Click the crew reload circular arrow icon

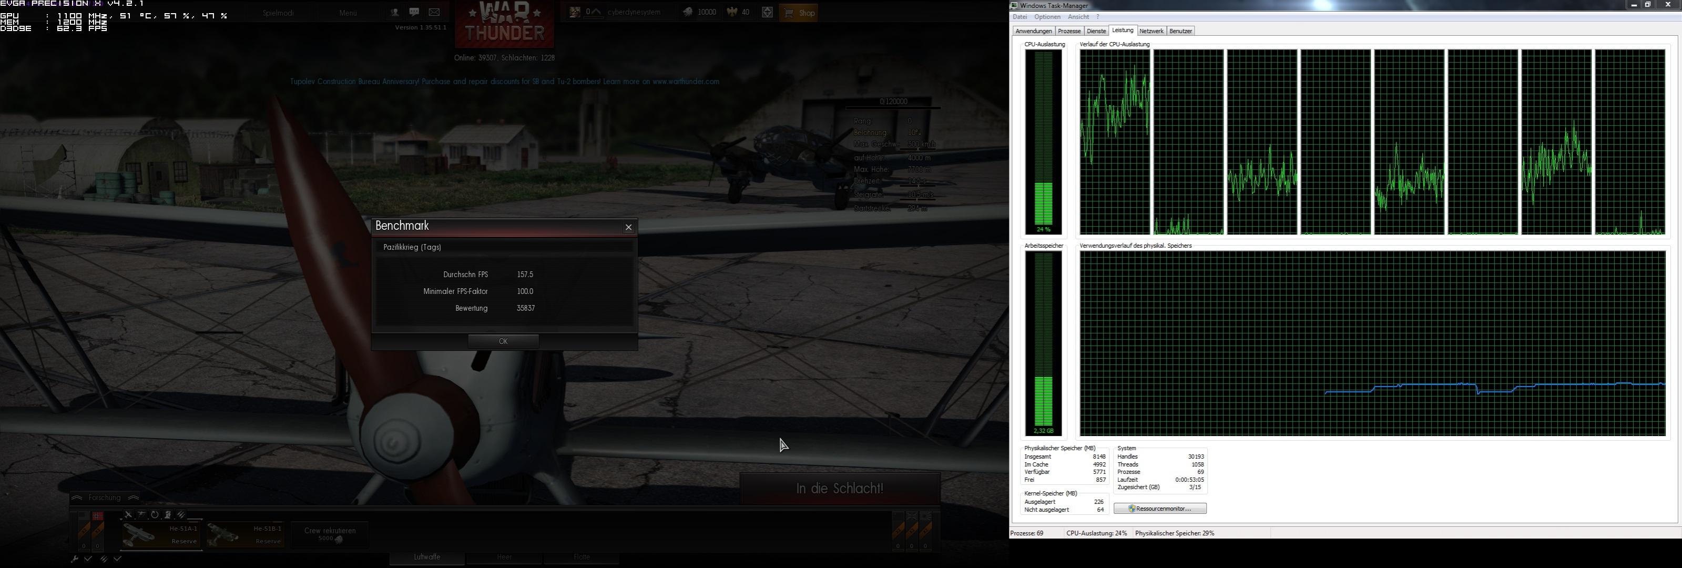(155, 515)
